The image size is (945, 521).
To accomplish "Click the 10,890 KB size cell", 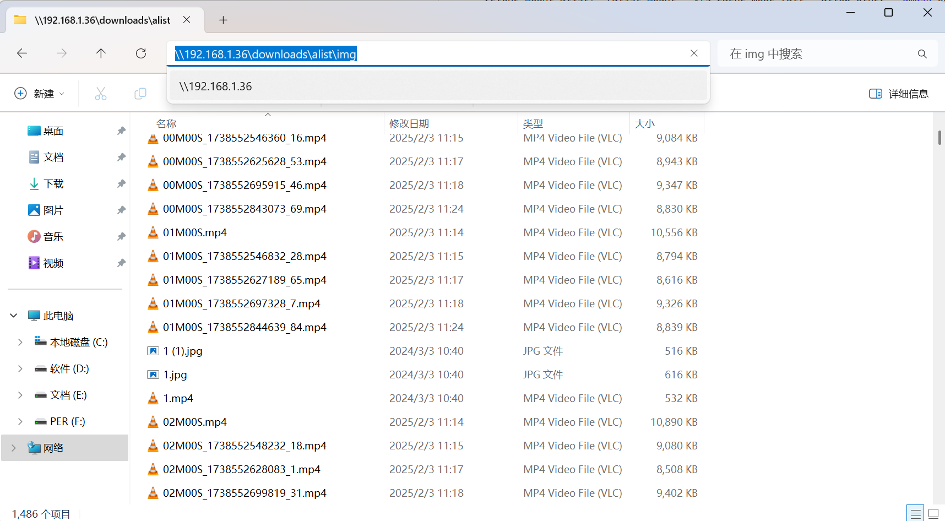I will (x=674, y=422).
